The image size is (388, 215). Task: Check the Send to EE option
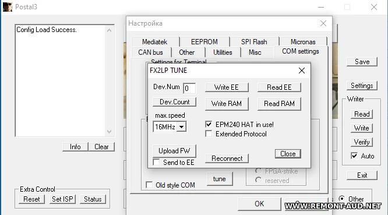pos(156,163)
